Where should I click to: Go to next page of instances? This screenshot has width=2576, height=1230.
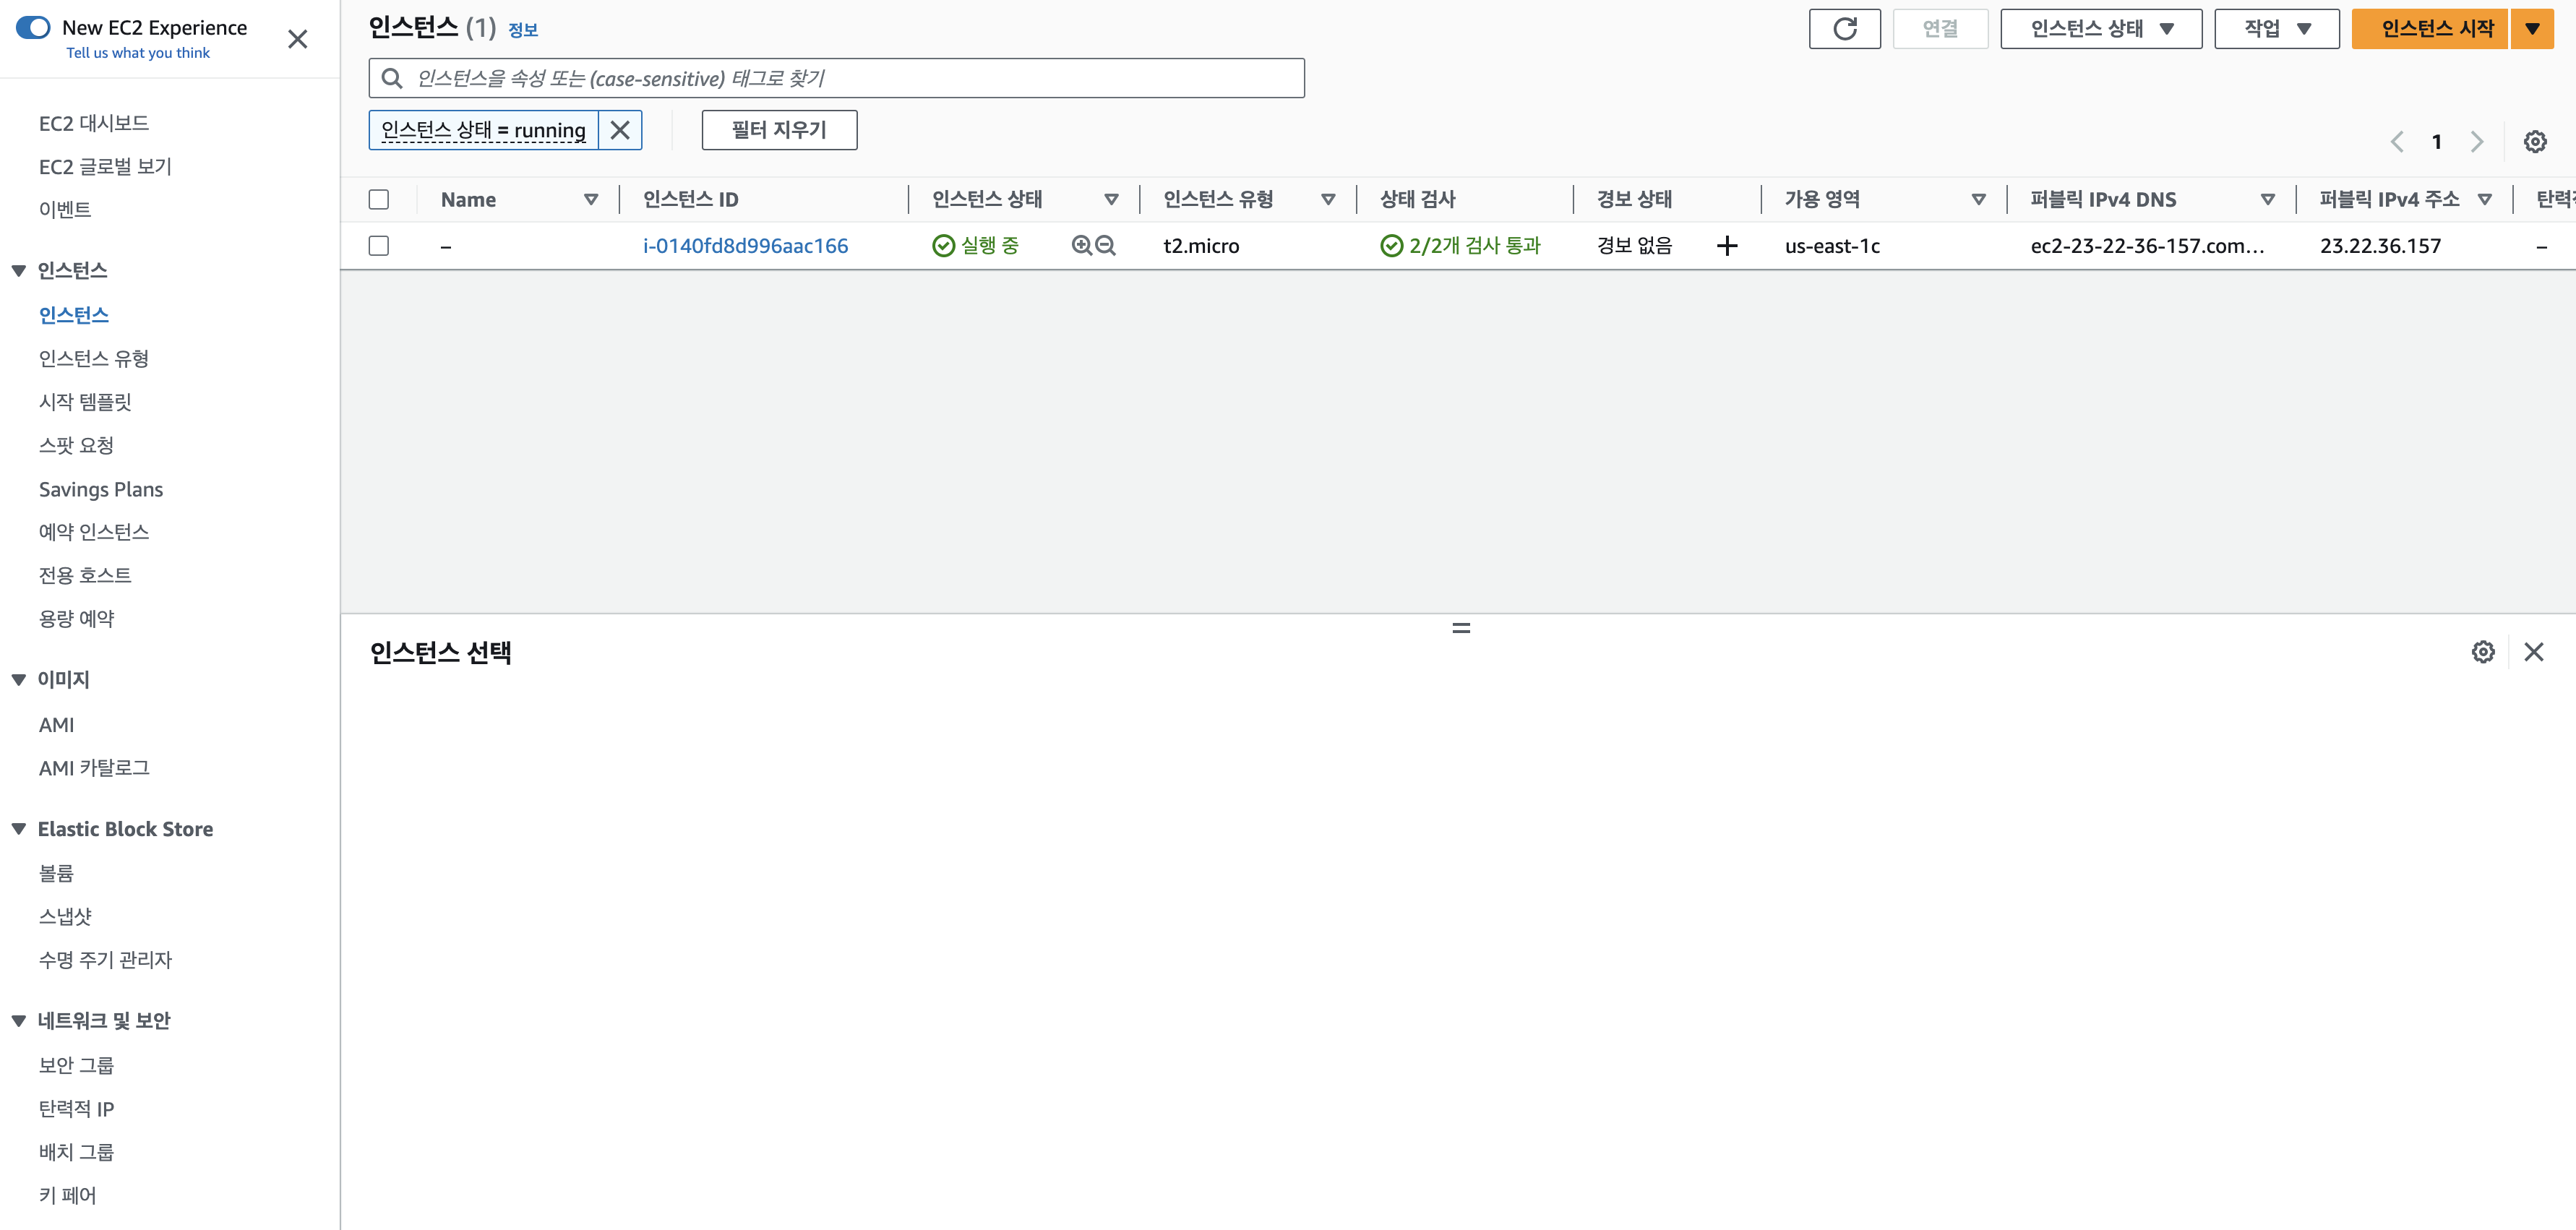(2476, 142)
